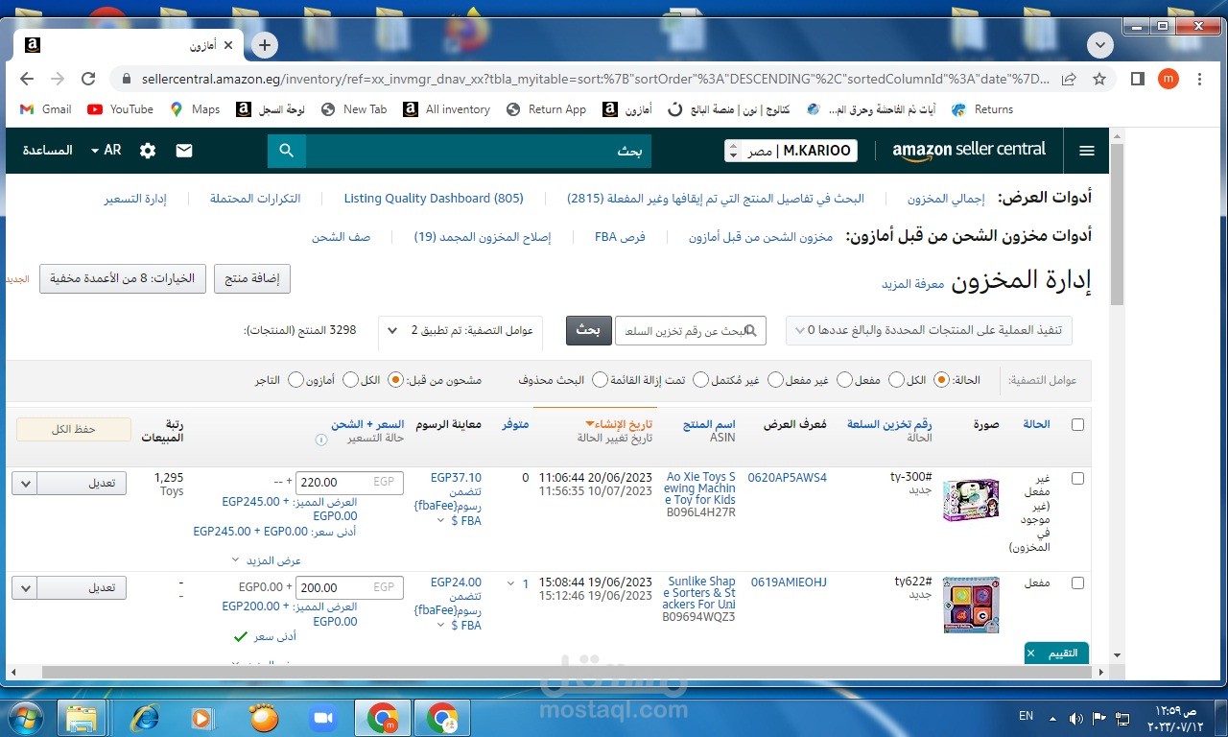Tick the select-all checkbox in table header
This screenshot has width=1228, height=737.
click(1077, 424)
